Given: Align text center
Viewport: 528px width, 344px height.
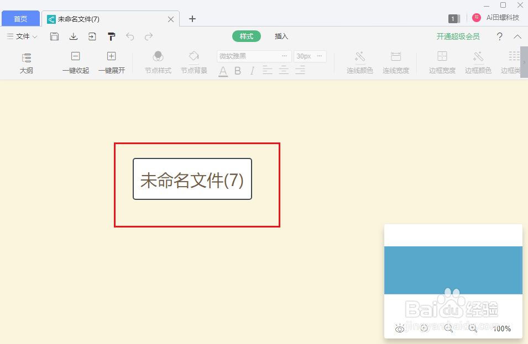Looking at the screenshot, I should [284, 70].
